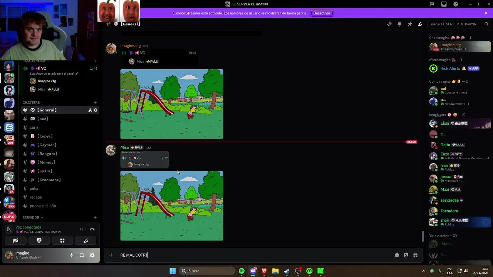The width and height of the screenshot is (493, 277).
Task: Open the soundboard button in voice panel
Action: pyautogui.click(x=86, y=240)
